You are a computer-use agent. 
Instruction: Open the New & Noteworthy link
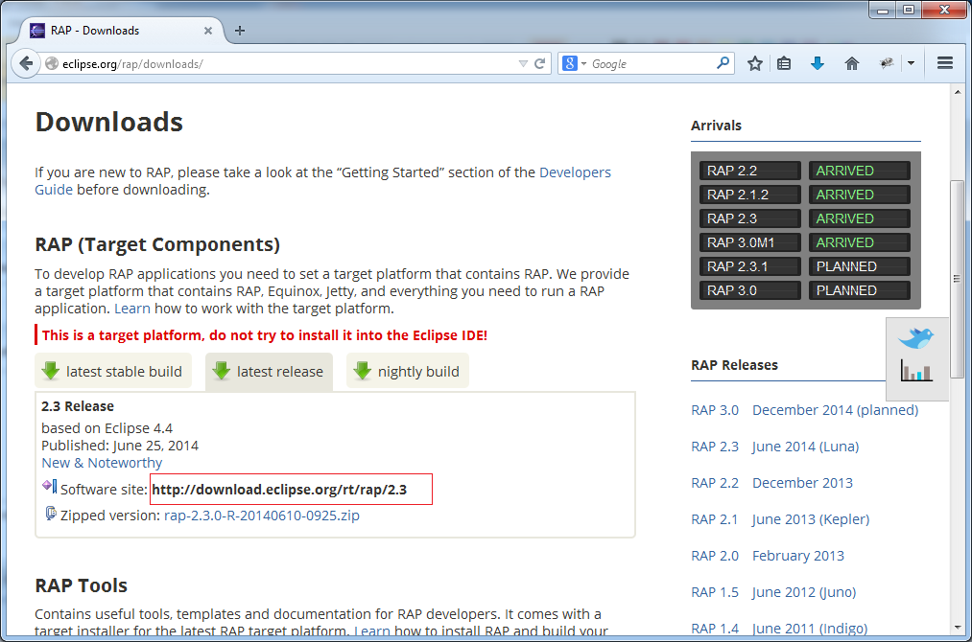(102, 463)
